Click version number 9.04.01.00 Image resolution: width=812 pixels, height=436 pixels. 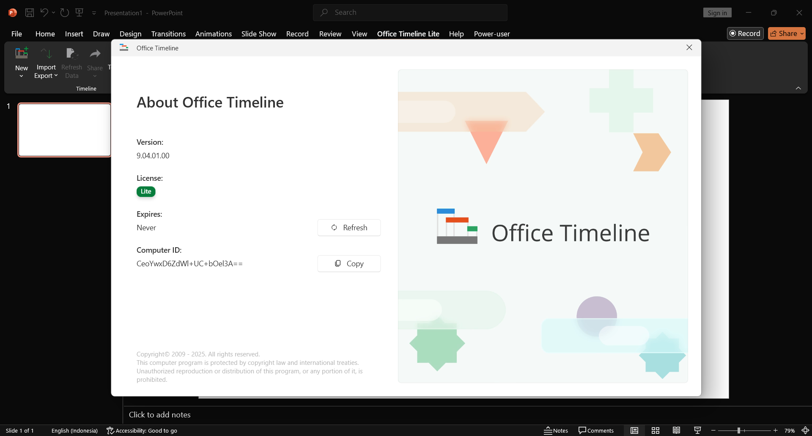(x=153, y=156)
